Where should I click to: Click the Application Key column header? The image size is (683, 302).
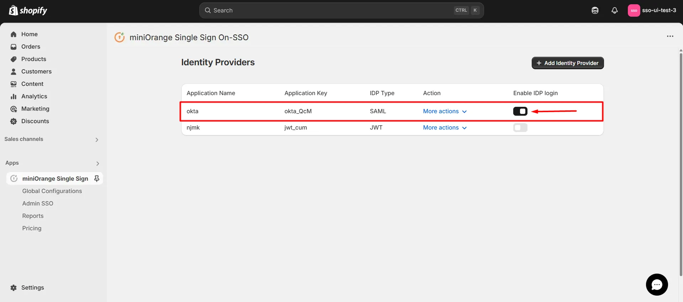pyautogui.click(x=306, y=93)
